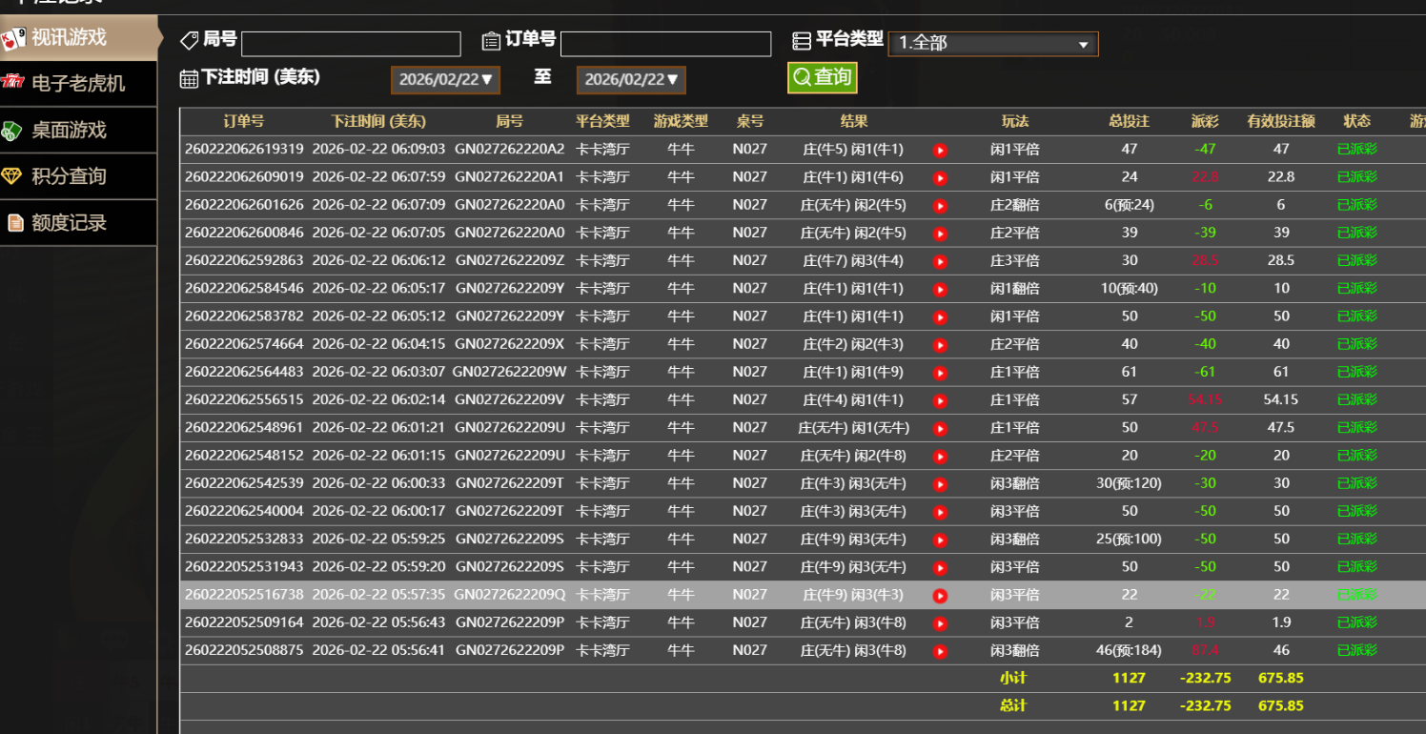Click the tag icon beside 局号

190,40
